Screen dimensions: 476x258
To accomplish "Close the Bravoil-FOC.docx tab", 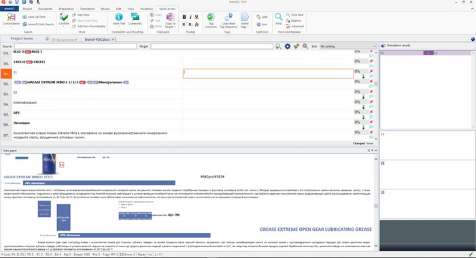I will click(113, 39).
